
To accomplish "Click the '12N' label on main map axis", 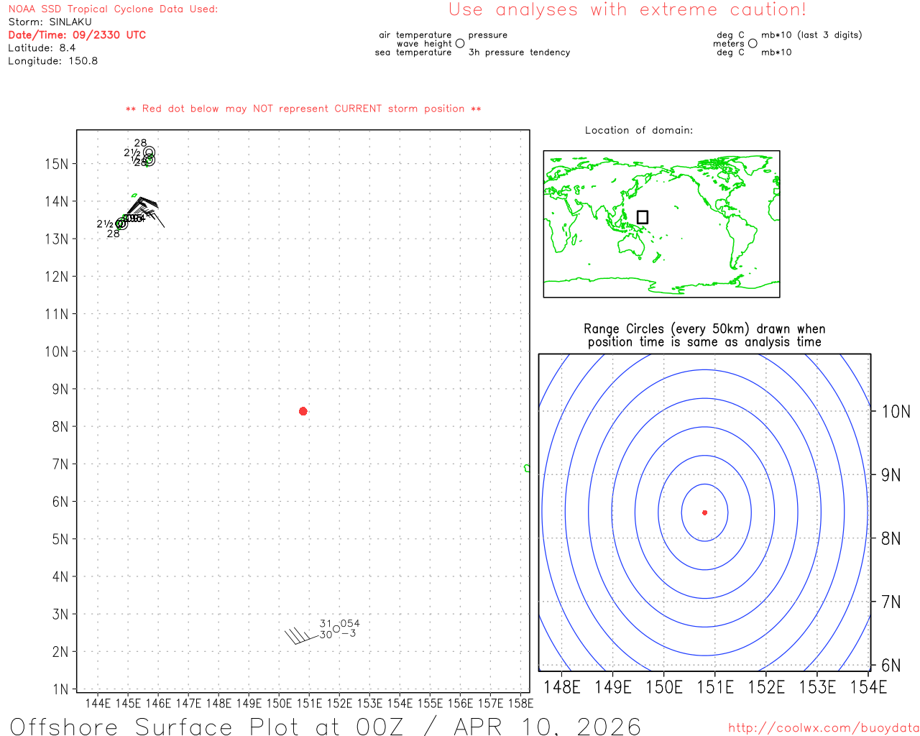I will click(57, 277).
